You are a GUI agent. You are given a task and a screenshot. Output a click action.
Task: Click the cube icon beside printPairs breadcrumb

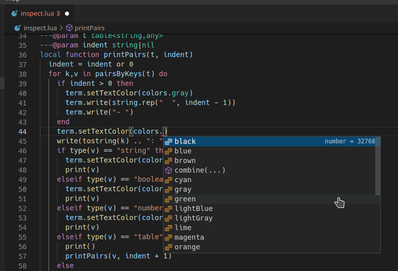point(69,28)
